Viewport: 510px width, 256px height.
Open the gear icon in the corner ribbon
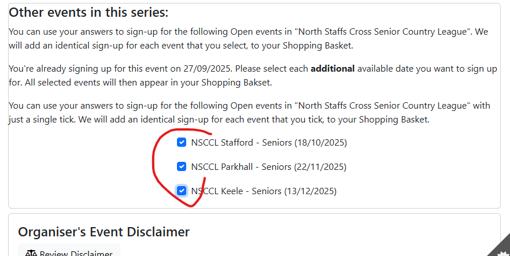click(505, 253)
